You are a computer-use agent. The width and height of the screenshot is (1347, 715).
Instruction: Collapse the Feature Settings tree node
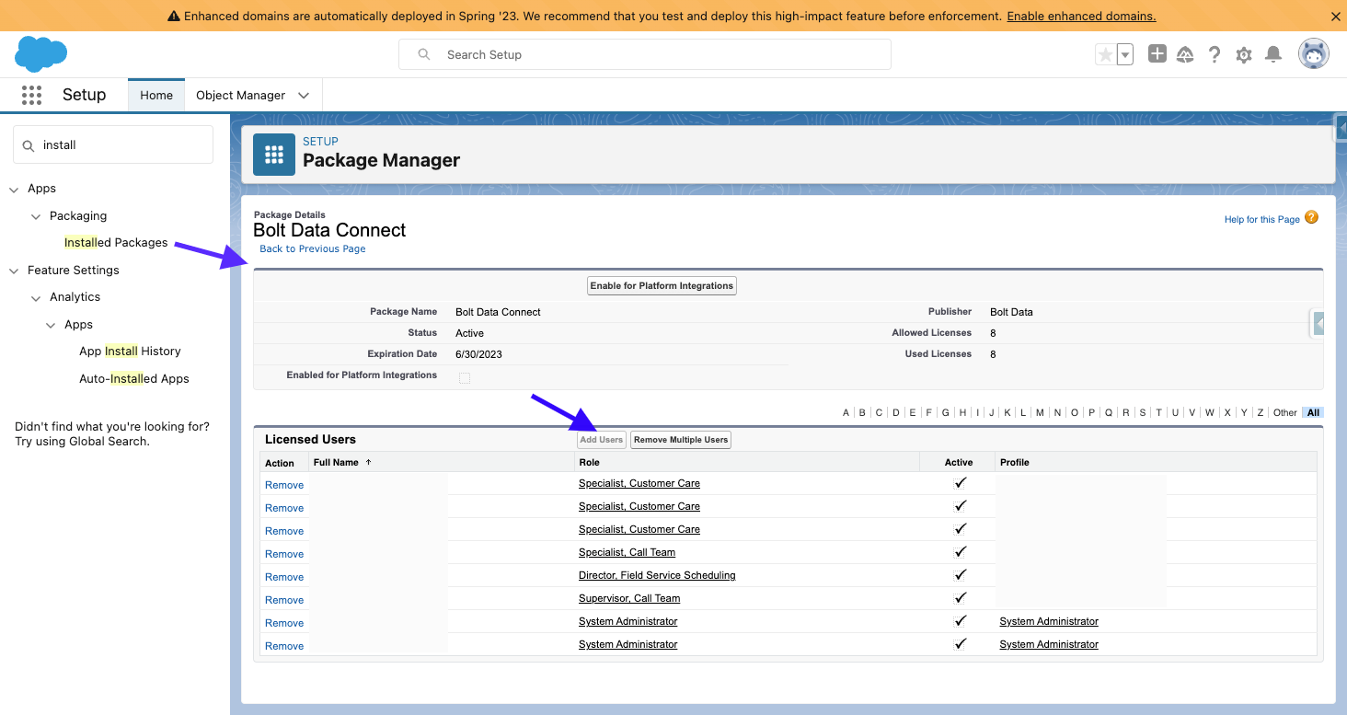tap(14, 271)
